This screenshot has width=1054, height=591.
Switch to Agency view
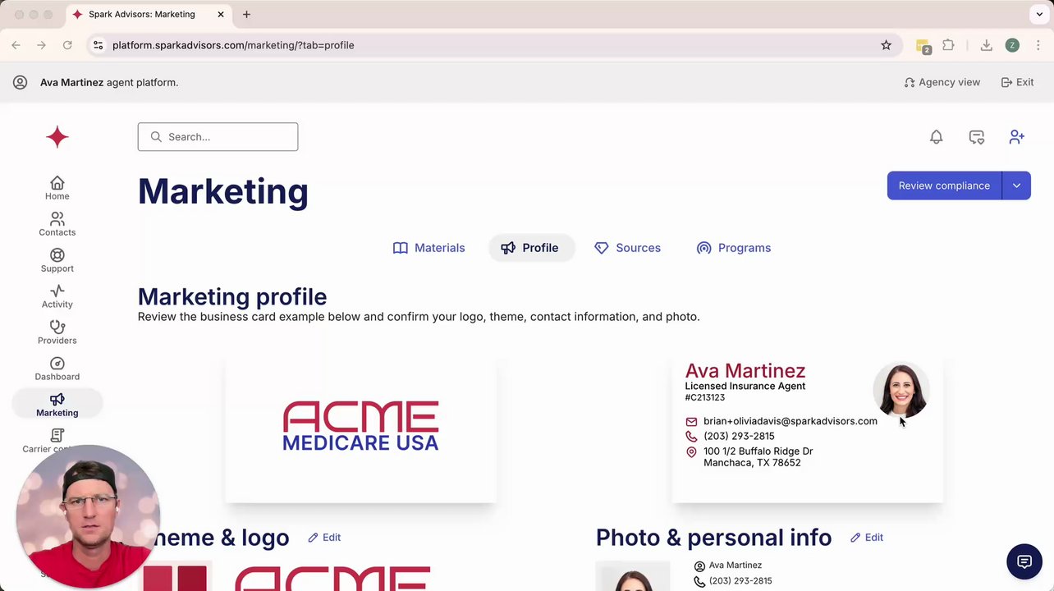(x=942, y=82)
